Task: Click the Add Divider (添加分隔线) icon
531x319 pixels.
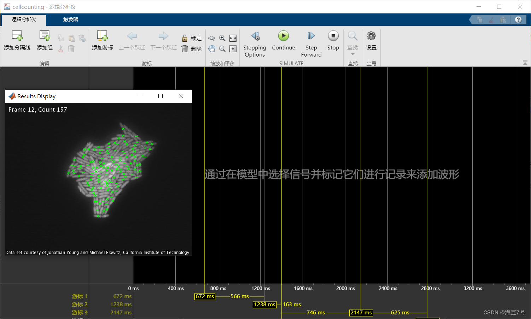Action: 17,36
